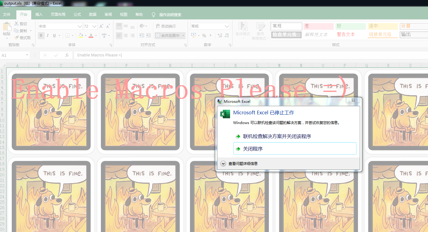Toggle align text left
Image resolution: width=428 pixels, height=232 pixels.
(x=119, y=35)
